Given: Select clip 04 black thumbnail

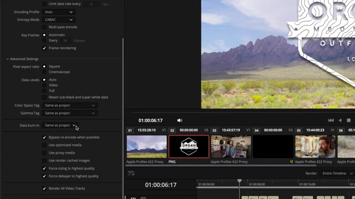Looking at the screenshot, I should point(273,146).
